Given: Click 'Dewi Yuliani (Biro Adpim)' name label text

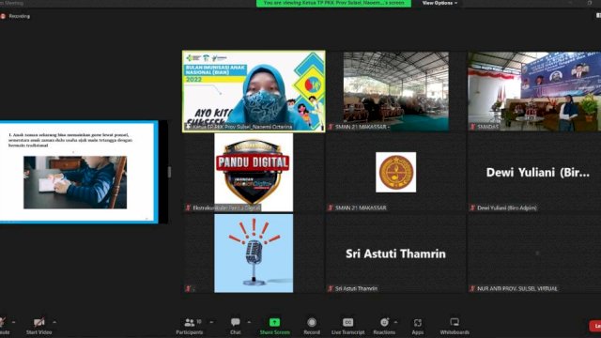Looking at the screenshot, I should click(507, 207).
